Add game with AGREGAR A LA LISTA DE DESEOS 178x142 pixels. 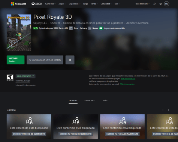[45, 60]
